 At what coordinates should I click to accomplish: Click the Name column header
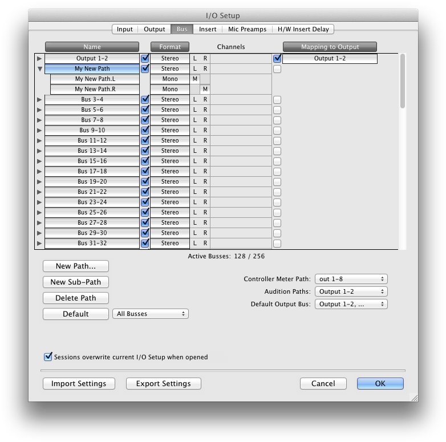(x=92, y=47)
